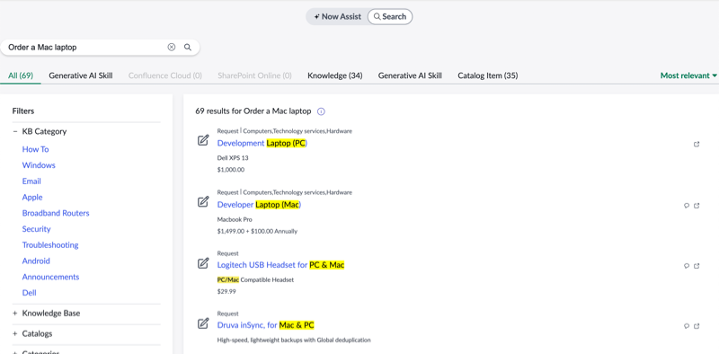Filter by Dell category
Image resolution: width=719 pixels, height=354 pixels.
[x=29, y=293]
